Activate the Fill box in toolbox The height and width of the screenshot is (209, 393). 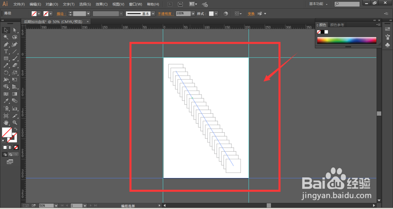pyautogui.click(x=7, y=133)
